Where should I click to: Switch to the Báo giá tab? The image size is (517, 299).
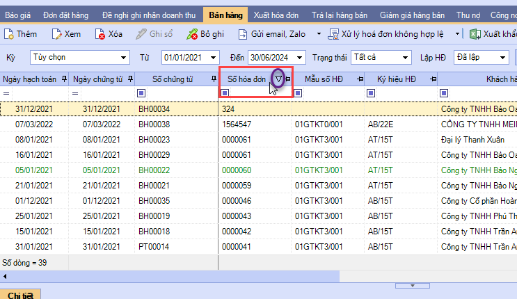tap(18, 15)
